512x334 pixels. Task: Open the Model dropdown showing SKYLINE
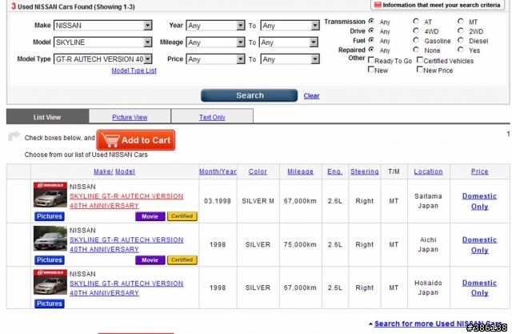(103, 42)
